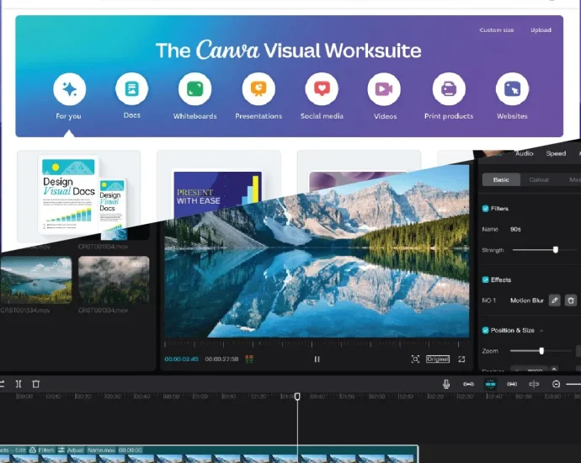The image size is (581, 463).
Task: Adjust the filter Strength slider handle
Action: [556, 250]
